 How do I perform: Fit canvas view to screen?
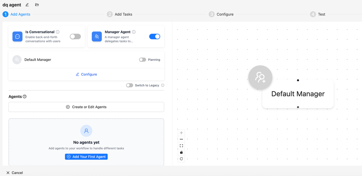181,146
